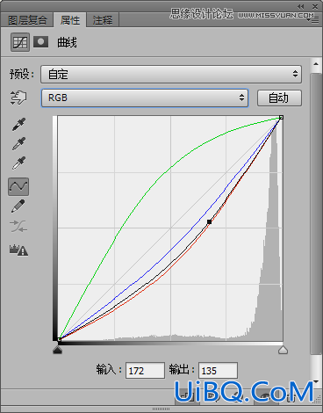This screenshot has width=323, height=413.
Task: Pick the gray point eyedropper
Action: pos(18,143)
